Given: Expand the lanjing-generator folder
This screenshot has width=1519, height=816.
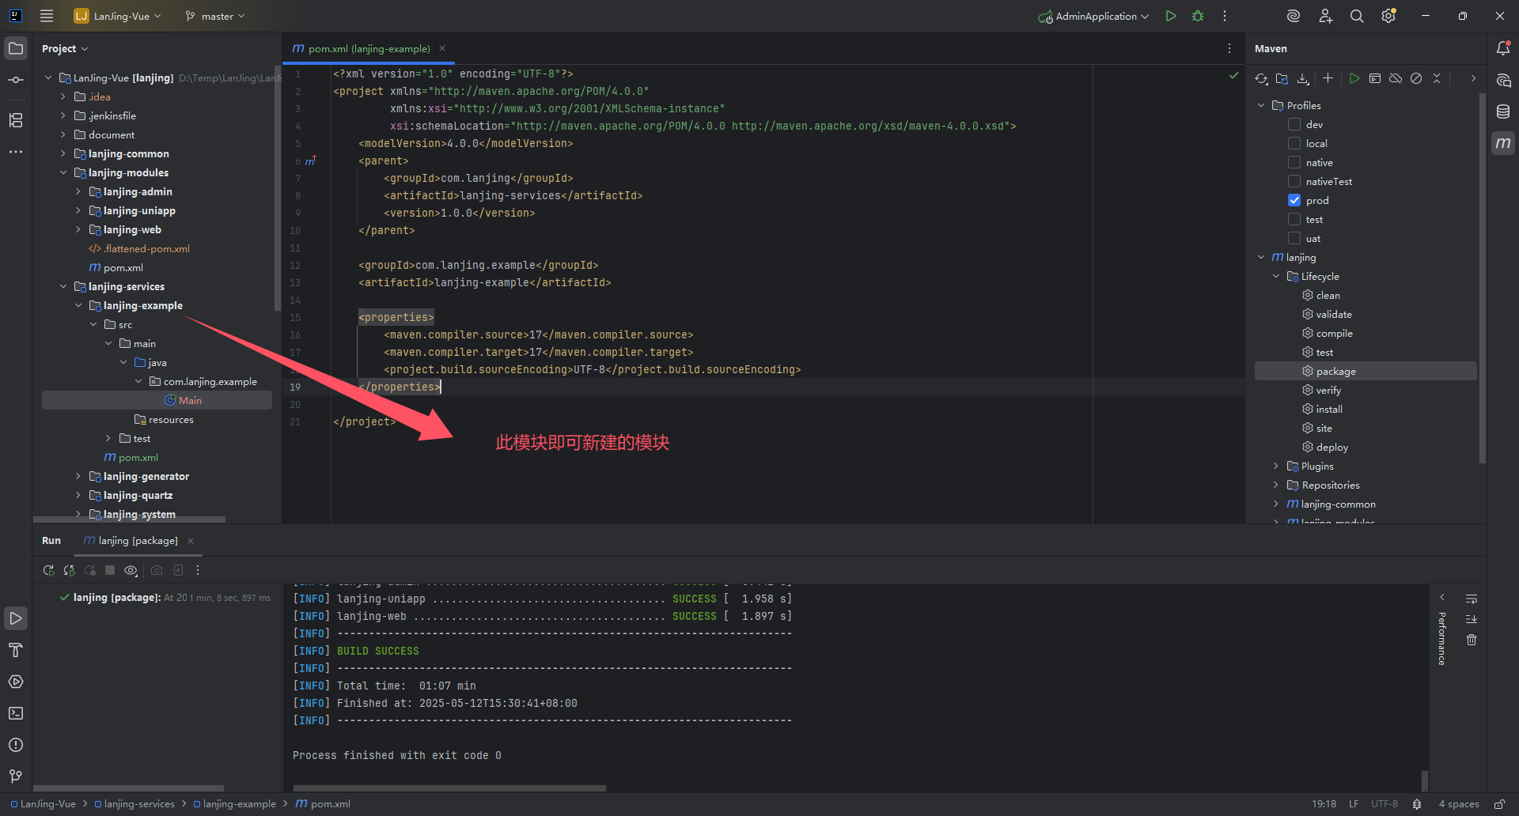Looking at the screenshot, I should pos(78,476).
